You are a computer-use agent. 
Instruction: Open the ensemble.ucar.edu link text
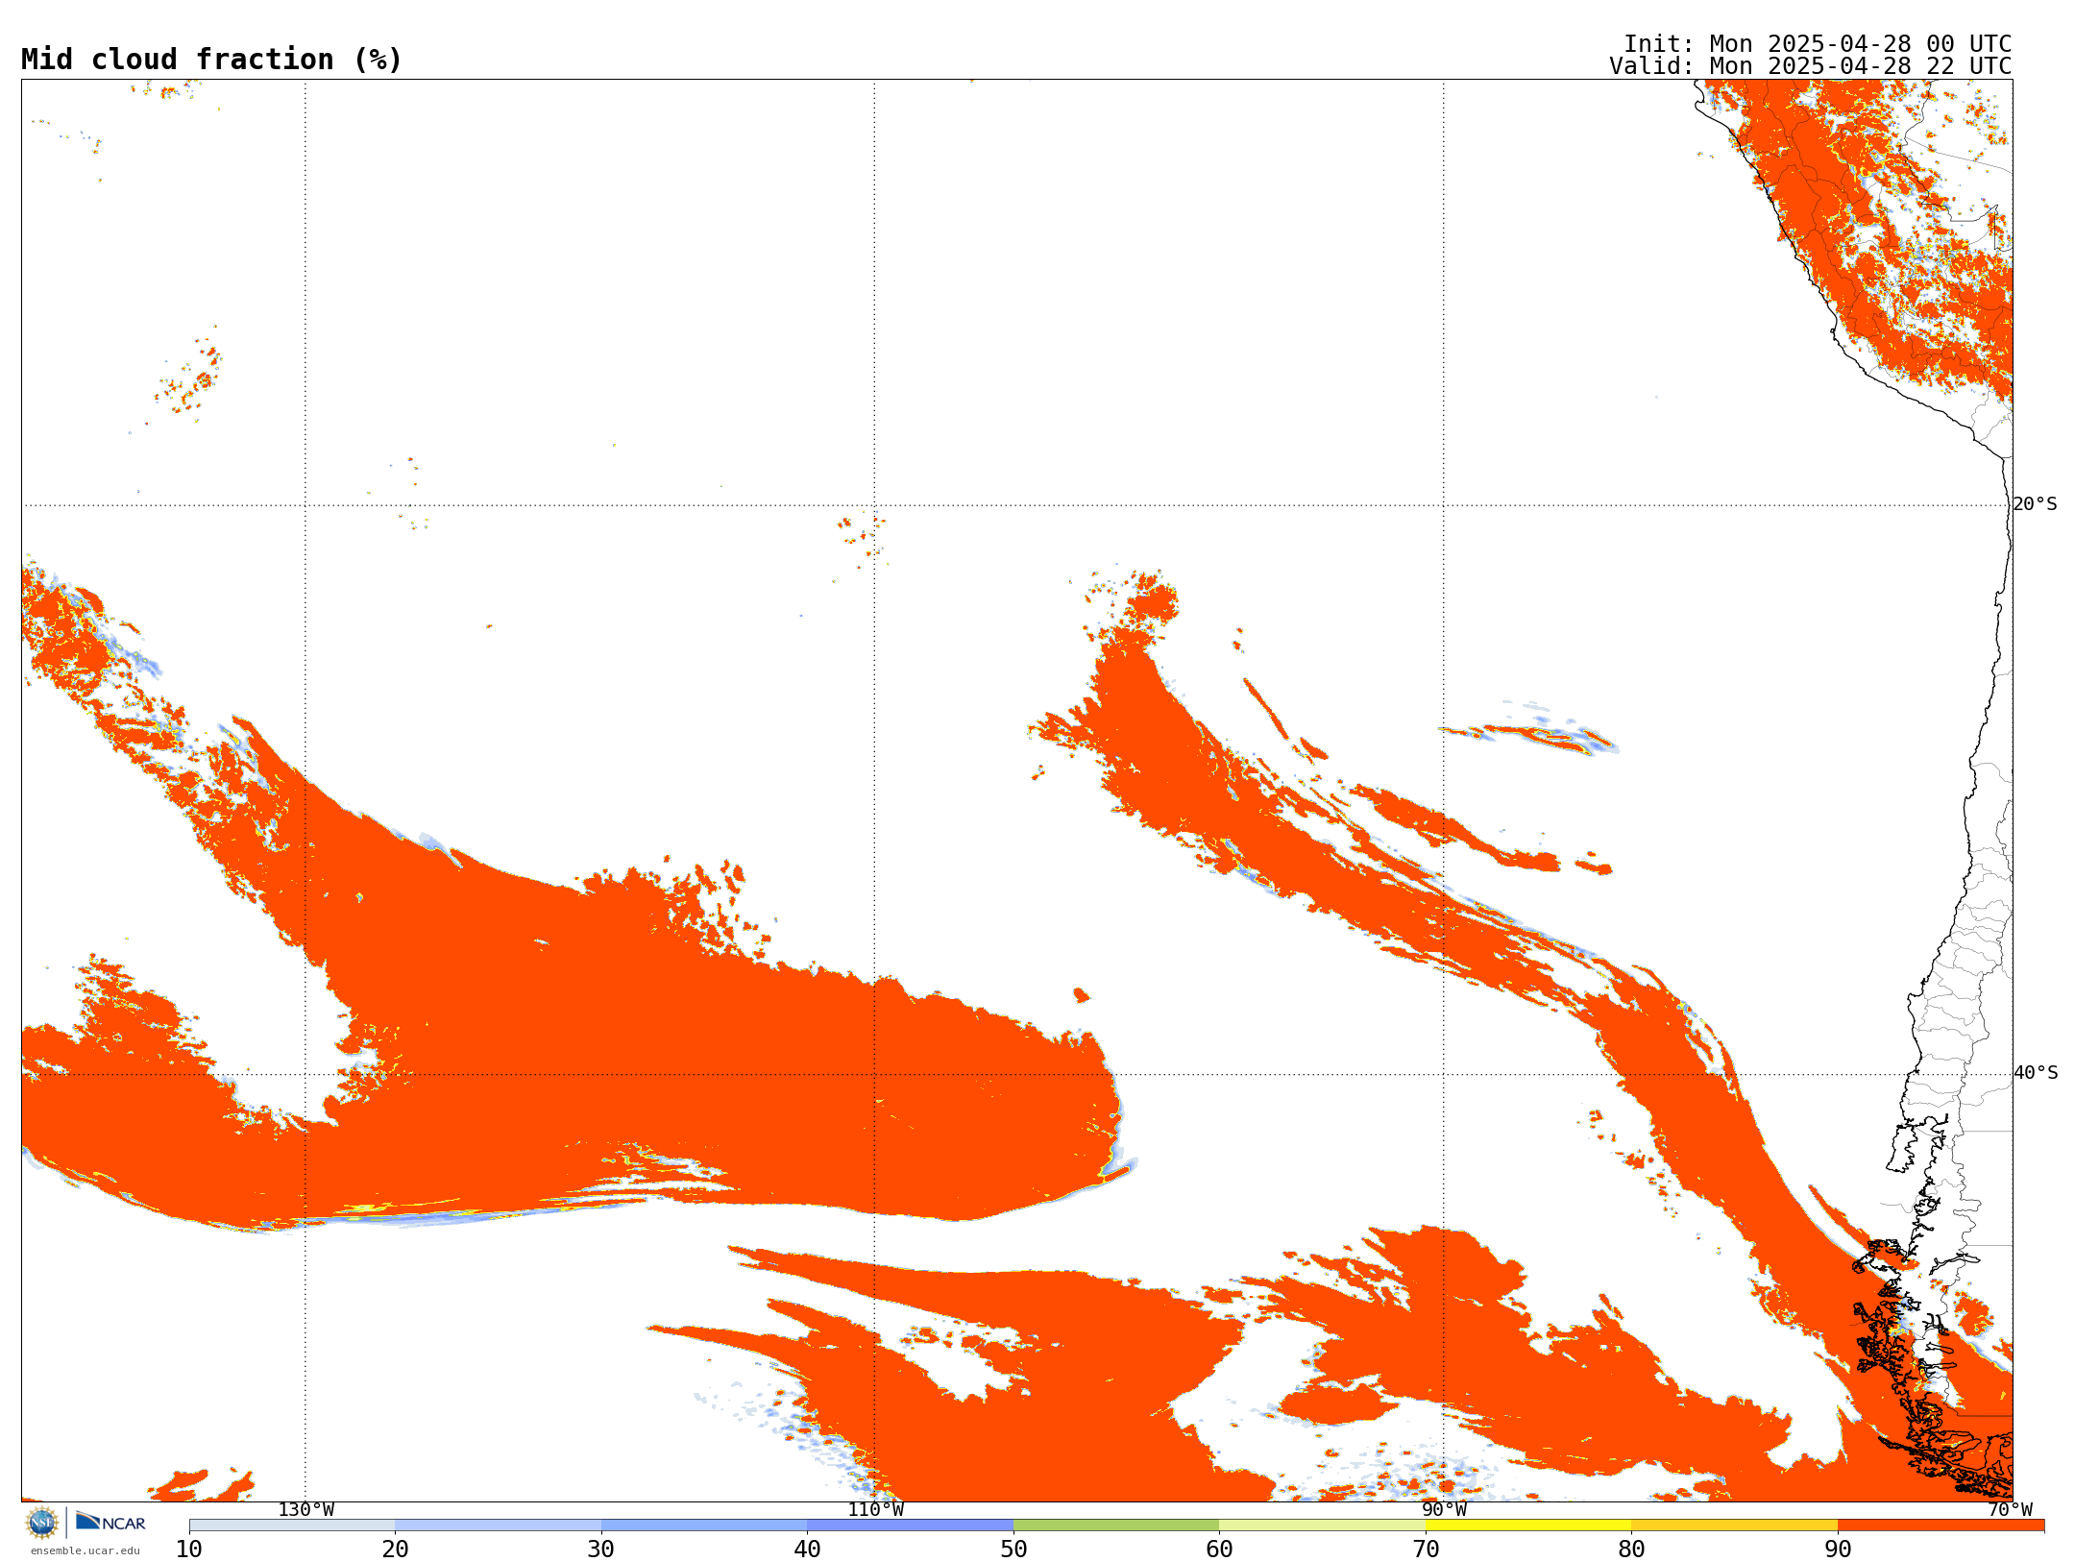pyautogui.click(x=85, y=1550)
